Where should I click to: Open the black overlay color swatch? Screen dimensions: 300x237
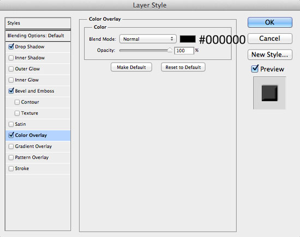(x=188, y=39)
